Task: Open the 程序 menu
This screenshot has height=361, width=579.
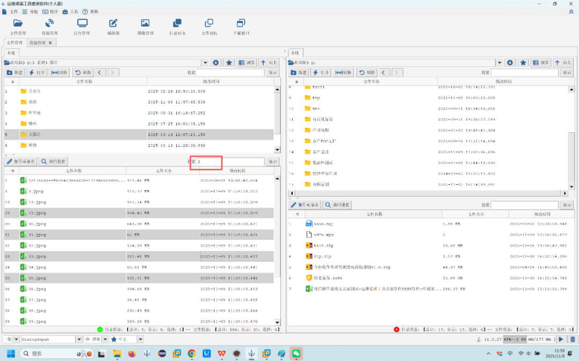Action: pyautogui.click(x=50, y=12)
